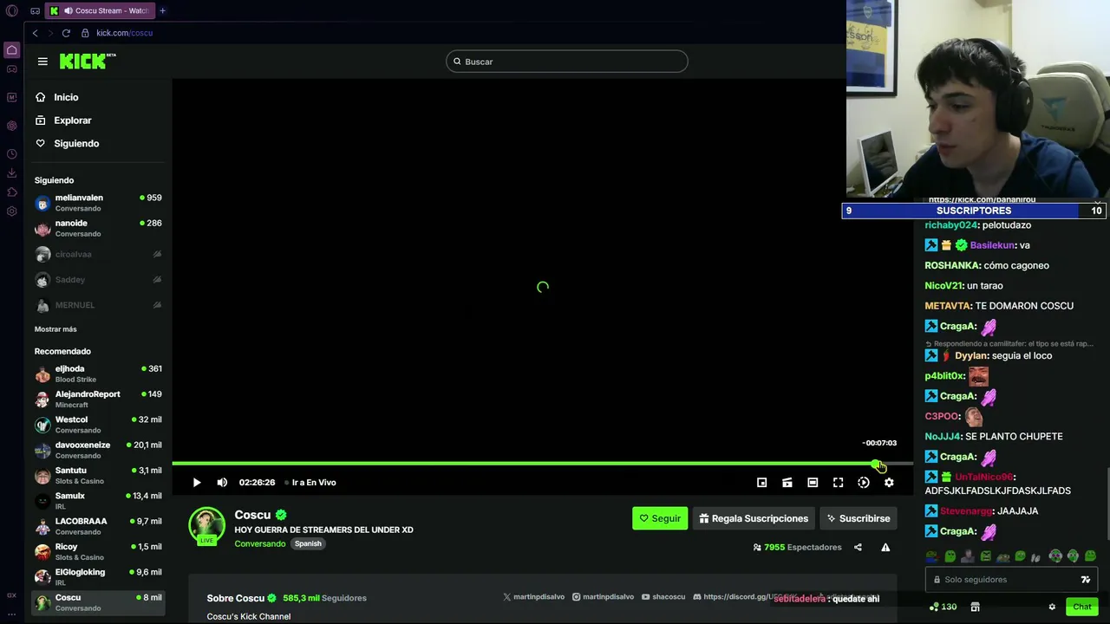The image size is (1110, 624).
Task: Open video player settings gear
Action: (x=889, y=483)
